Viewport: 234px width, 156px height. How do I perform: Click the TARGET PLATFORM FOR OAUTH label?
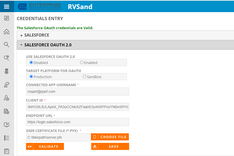pos(54,71)
